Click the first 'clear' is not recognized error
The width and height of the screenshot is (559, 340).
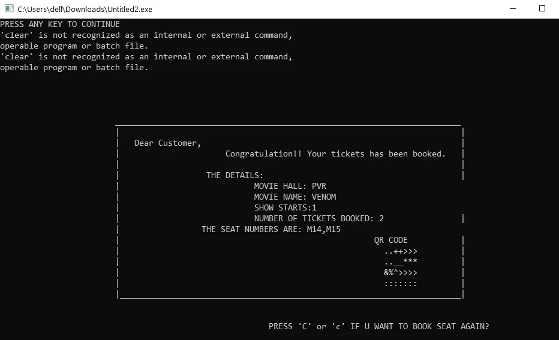tap(146, 35)
